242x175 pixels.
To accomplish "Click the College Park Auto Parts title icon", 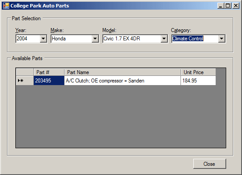I will [x=6, y=6].
